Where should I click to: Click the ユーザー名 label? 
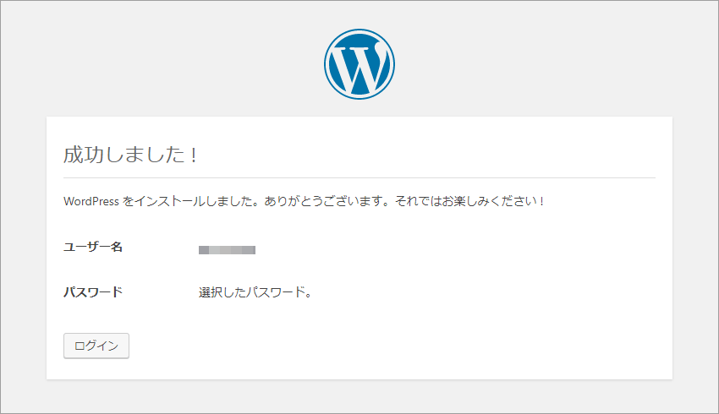(93, 248)
